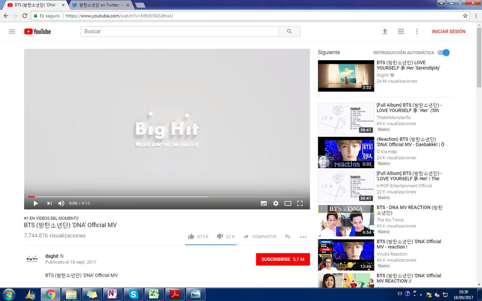Open Skype from the taskbar
Image resolution: width=482 pixels, height=301 pixels.
click(x=133, y=295)
